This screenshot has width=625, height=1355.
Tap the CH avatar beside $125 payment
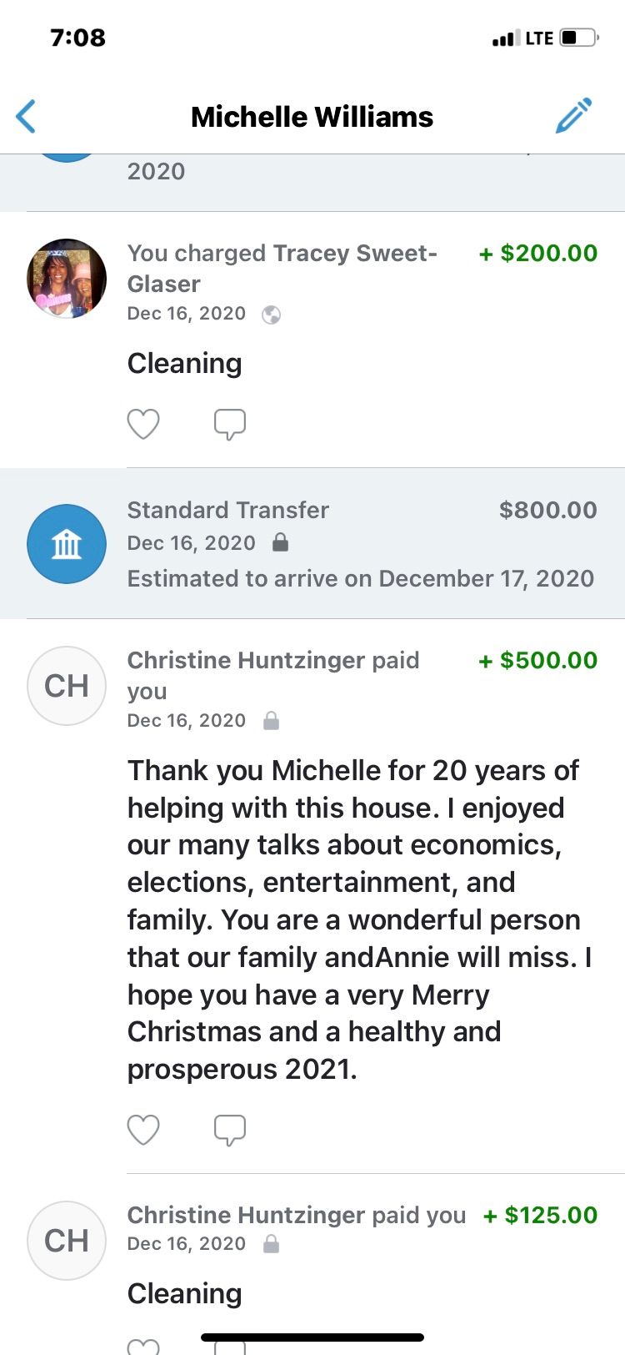pyautogui.click(x=67, y=1241)
